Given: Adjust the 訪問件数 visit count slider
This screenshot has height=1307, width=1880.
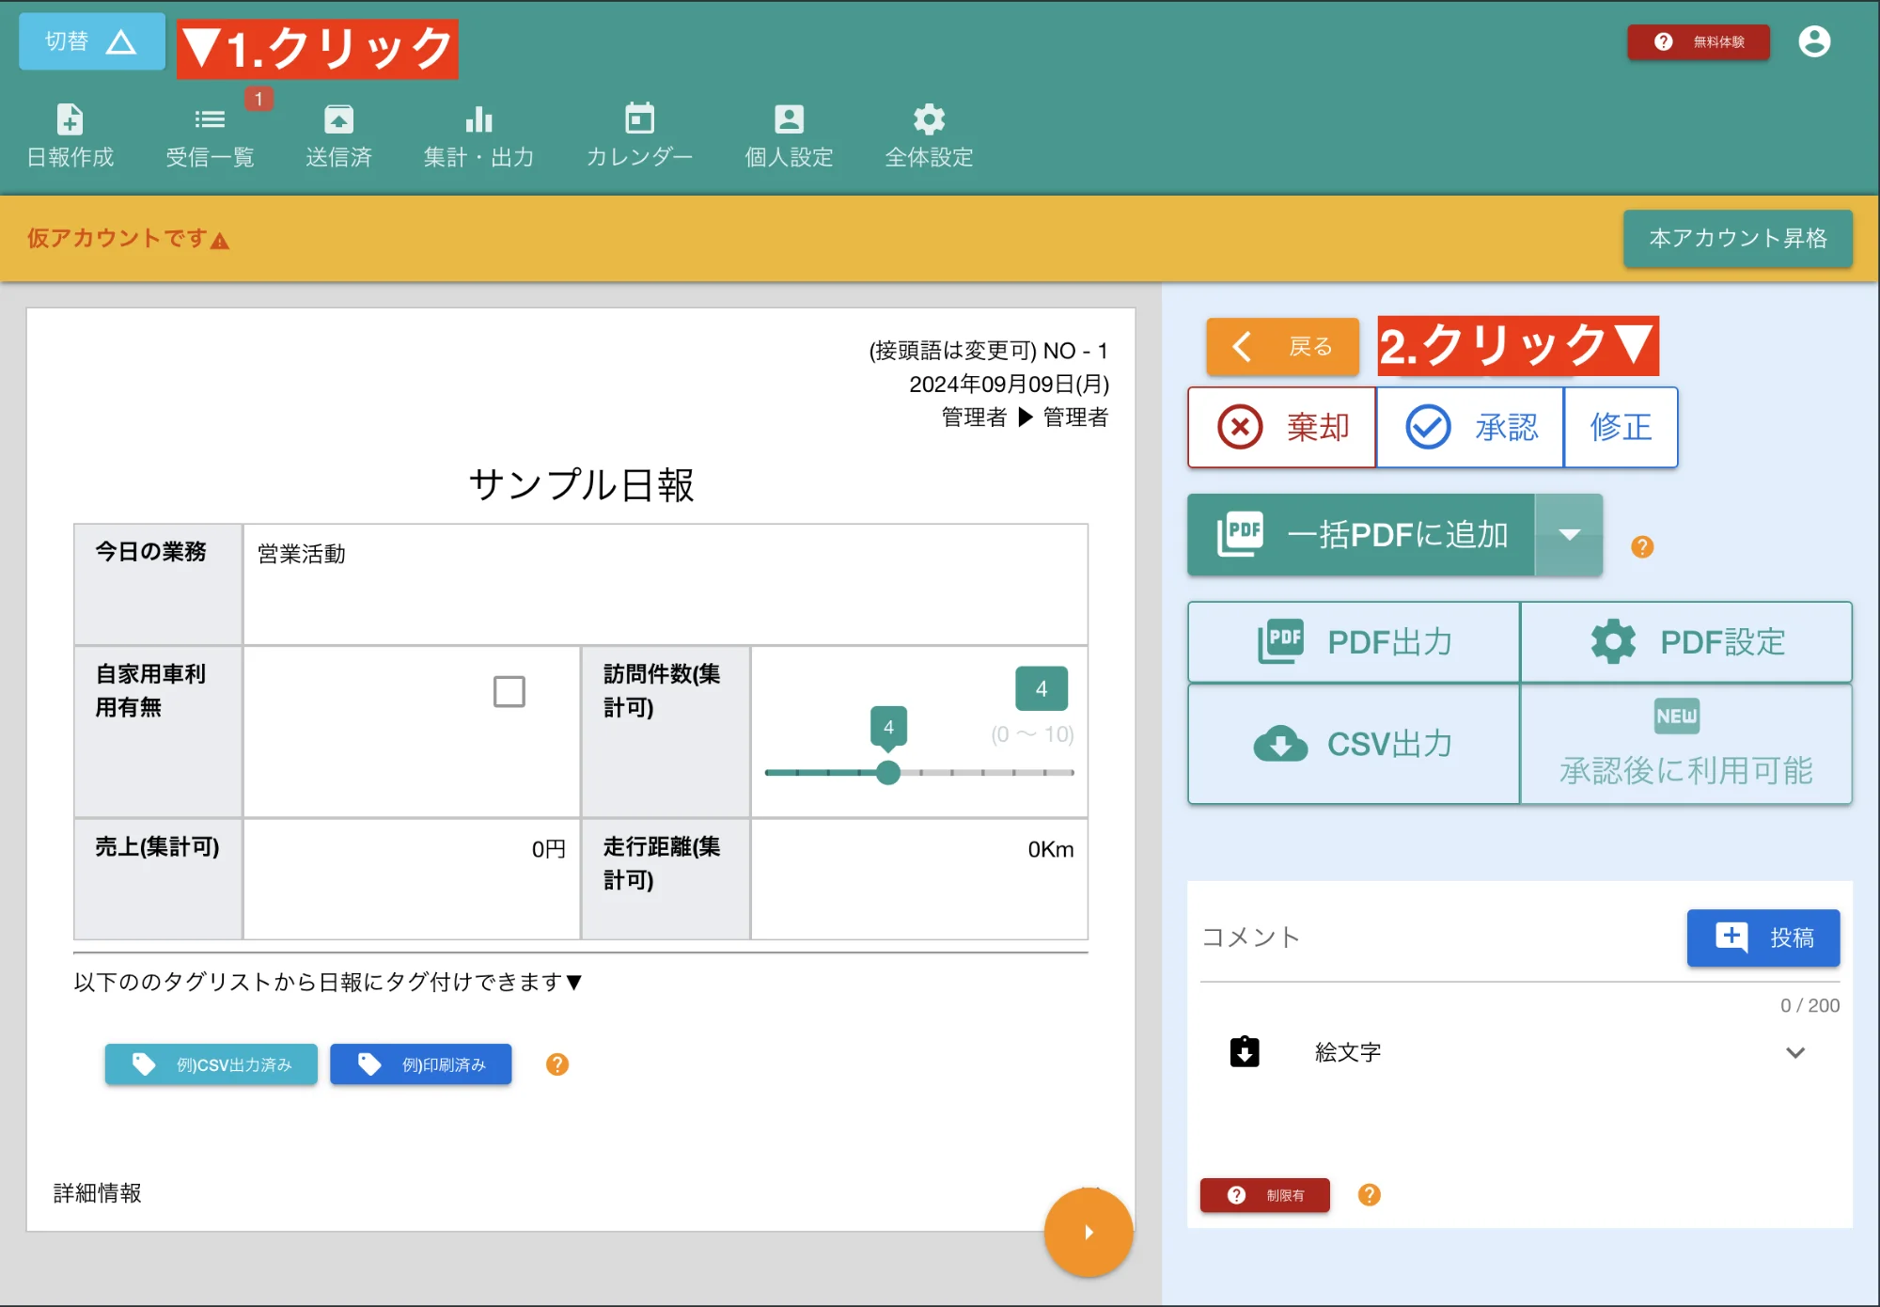Looking at the screenshot, I should click(x=887, y=772).
